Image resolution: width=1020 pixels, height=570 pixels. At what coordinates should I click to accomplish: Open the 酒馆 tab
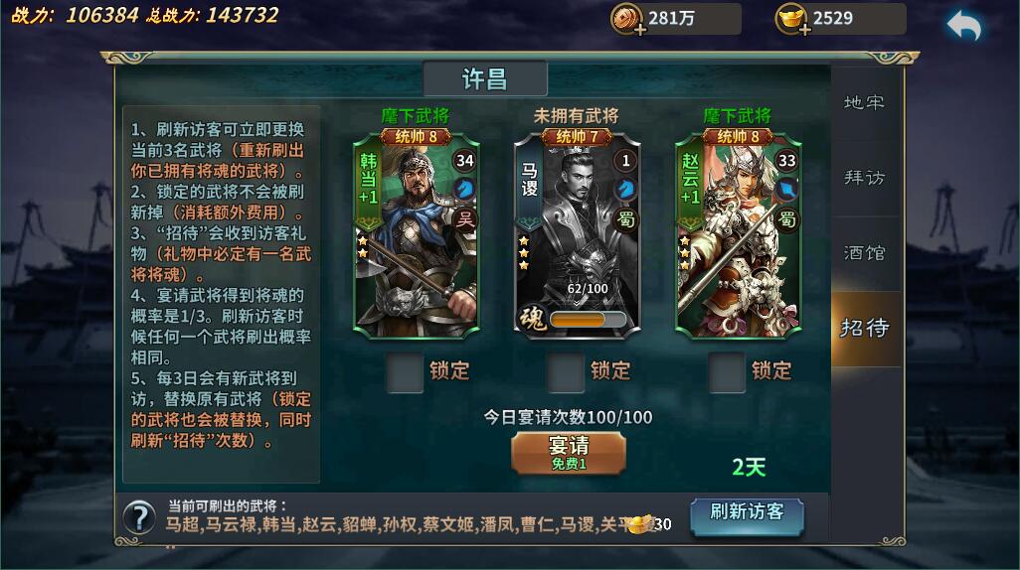click(x=865, y=253)
